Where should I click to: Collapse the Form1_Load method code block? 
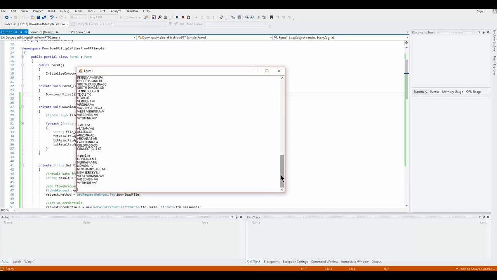22,86
